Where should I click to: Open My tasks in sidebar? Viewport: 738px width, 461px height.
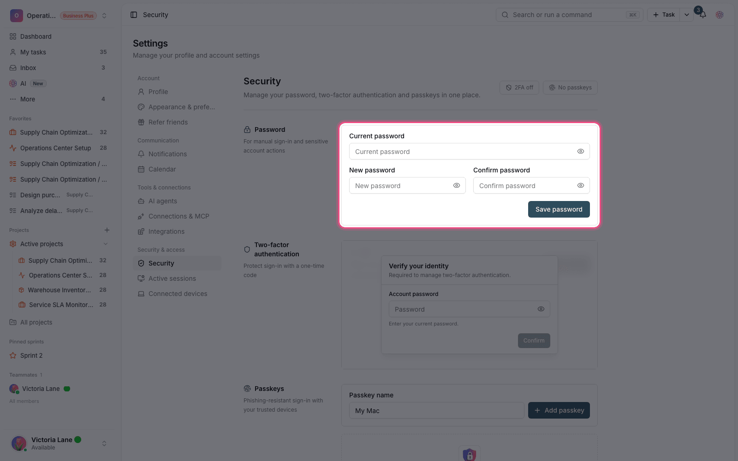tap(58, 52)
